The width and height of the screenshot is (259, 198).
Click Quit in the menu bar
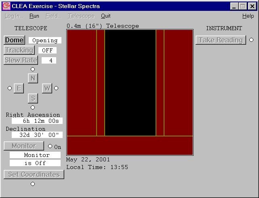(x=105, y=16)
